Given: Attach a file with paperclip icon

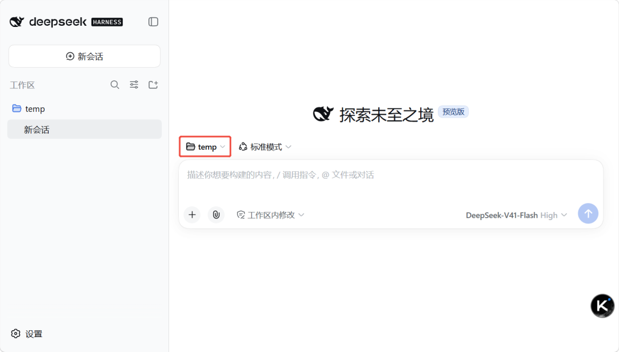Looking at the screenshot, I should point(216,214).
